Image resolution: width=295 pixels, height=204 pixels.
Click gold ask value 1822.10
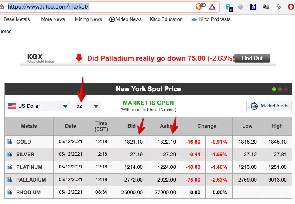166,142
